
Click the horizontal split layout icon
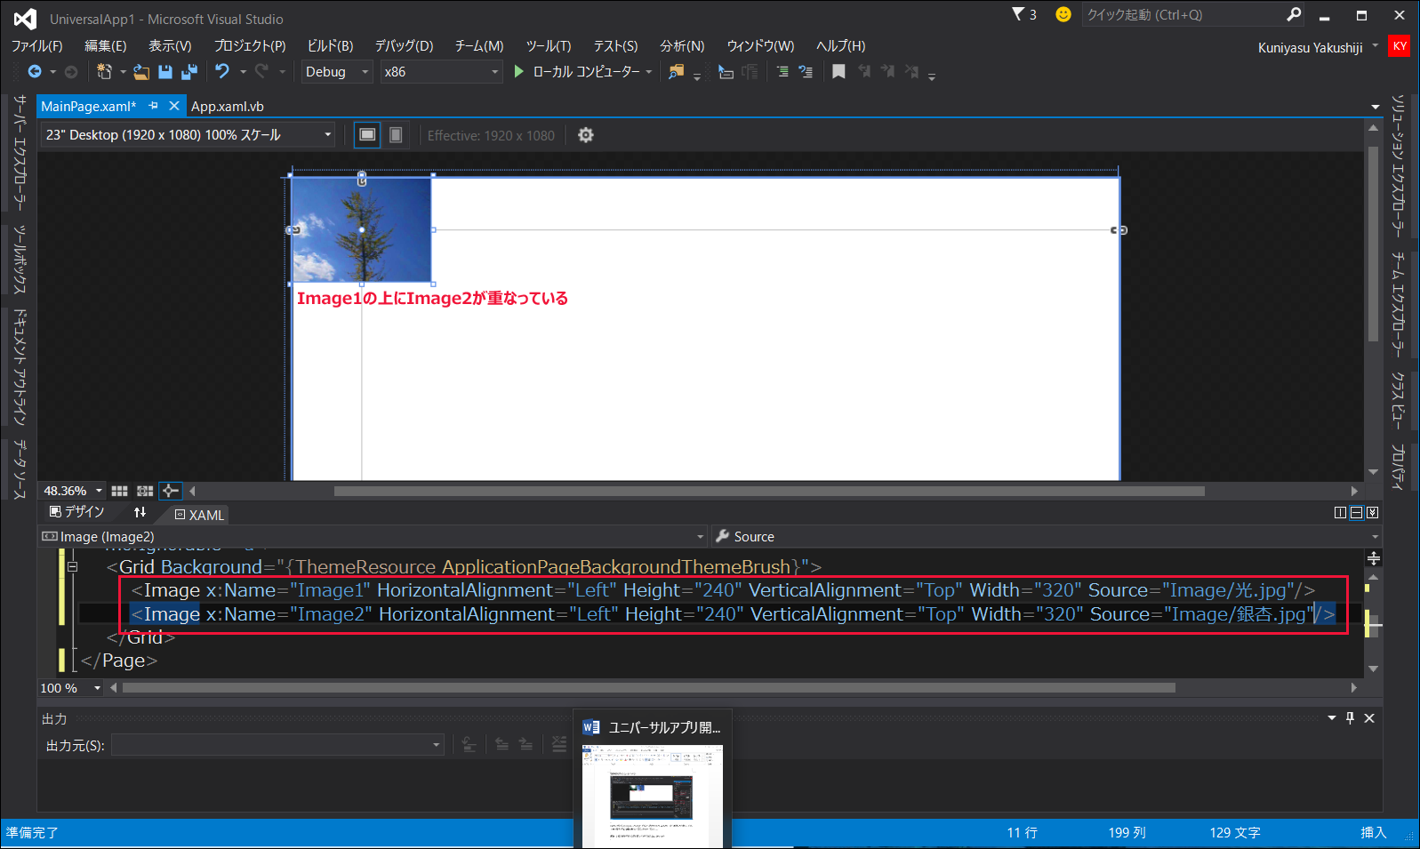tap(1356, 513)
